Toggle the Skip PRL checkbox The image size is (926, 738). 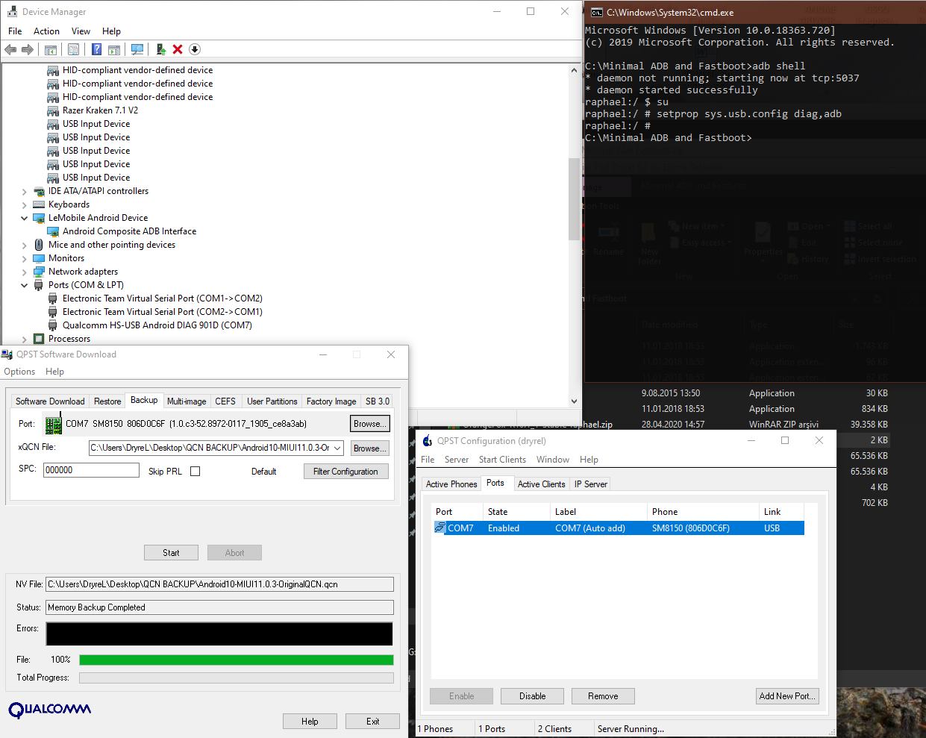point(195,472)
